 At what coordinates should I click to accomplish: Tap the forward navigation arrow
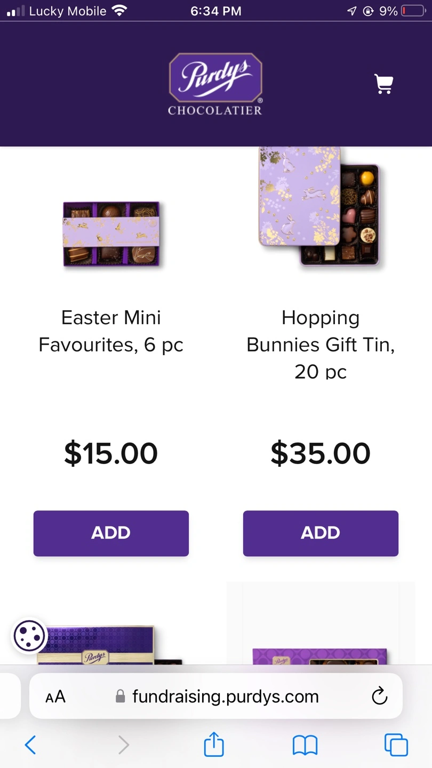pyautogui.click(x=123, y=745)
